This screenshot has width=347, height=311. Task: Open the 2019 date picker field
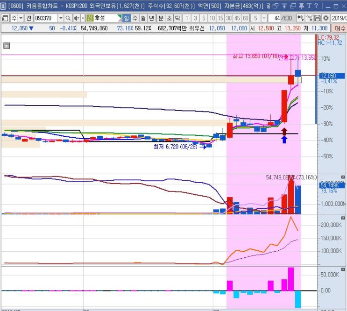339,18
